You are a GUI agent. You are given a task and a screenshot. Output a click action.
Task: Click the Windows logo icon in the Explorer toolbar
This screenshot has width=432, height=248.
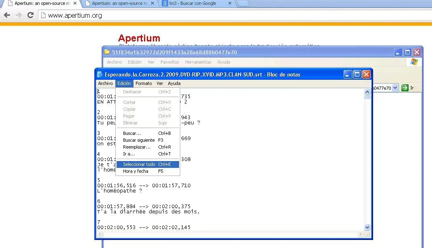414,62
